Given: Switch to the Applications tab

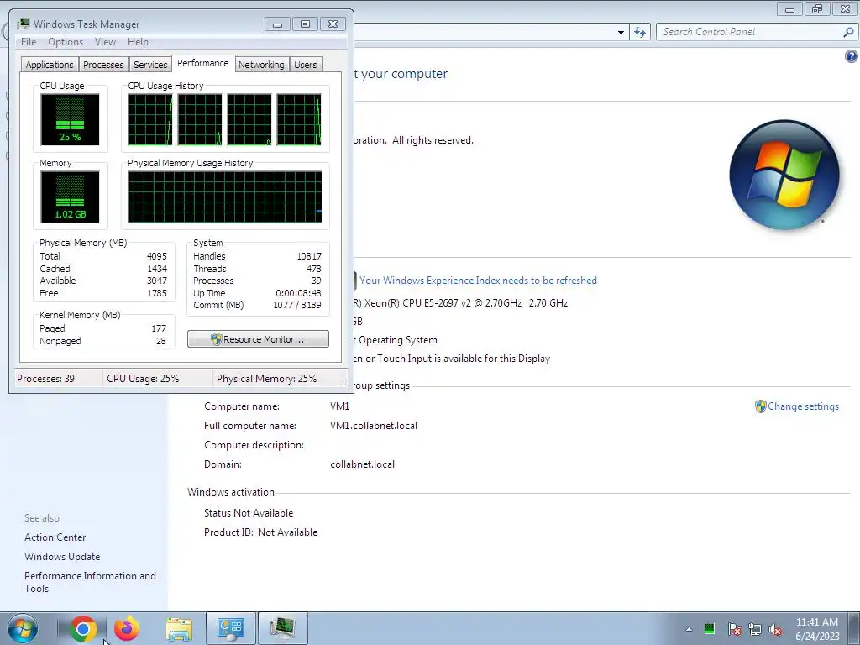Looking at the screenshot, I should click(x=50, y=65).
